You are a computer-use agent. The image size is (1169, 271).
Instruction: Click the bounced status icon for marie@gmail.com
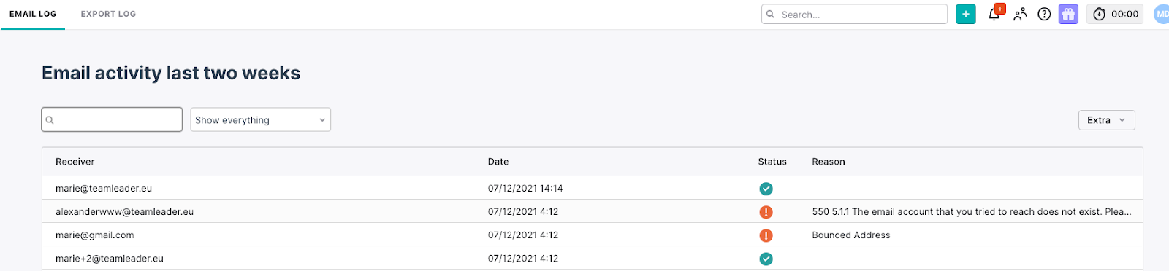[766, 235]
